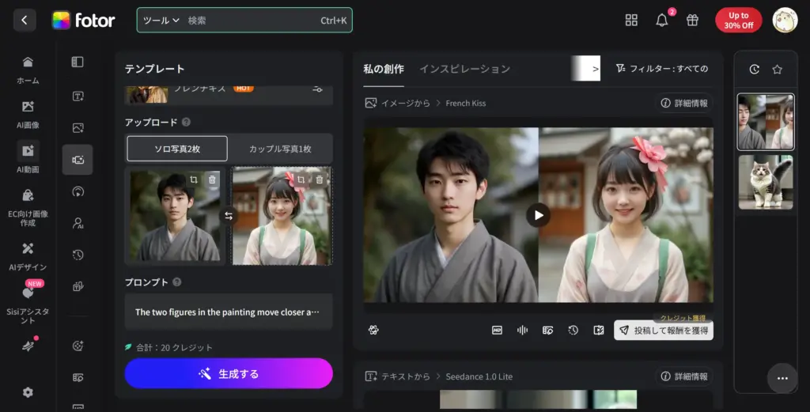Swap the two uploaded photos
Viewport: 810px width, 412px height.
click(x=229, y=216)
